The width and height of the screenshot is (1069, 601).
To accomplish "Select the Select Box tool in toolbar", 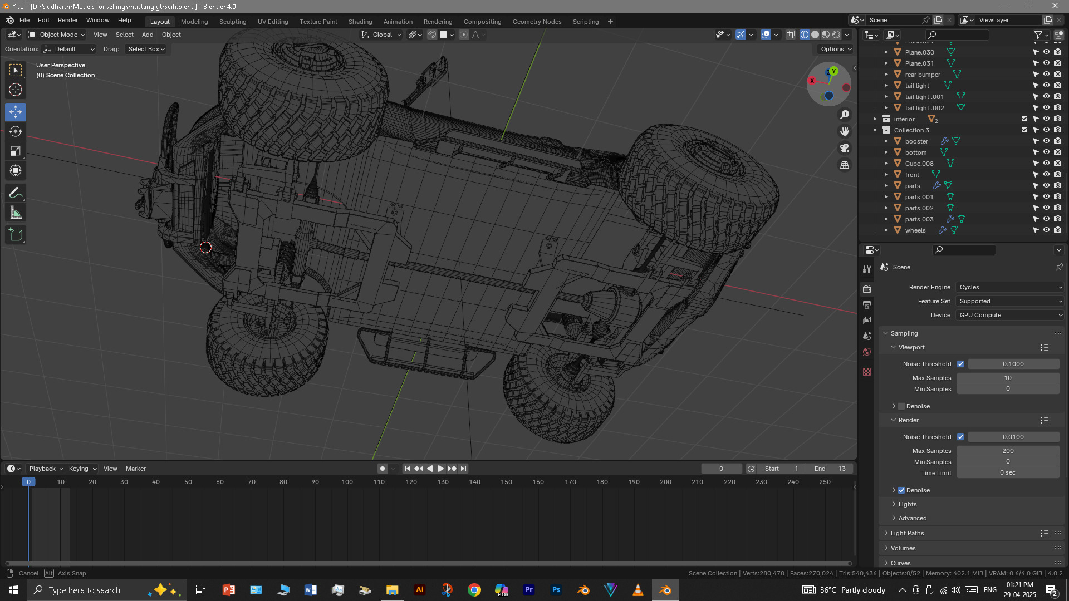I will point(16,70).
